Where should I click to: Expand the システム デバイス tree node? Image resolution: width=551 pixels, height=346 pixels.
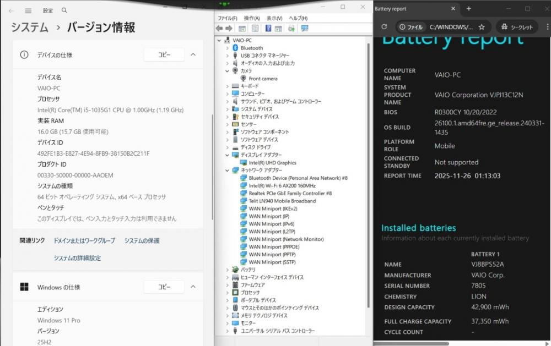click(x=228, y=109)
